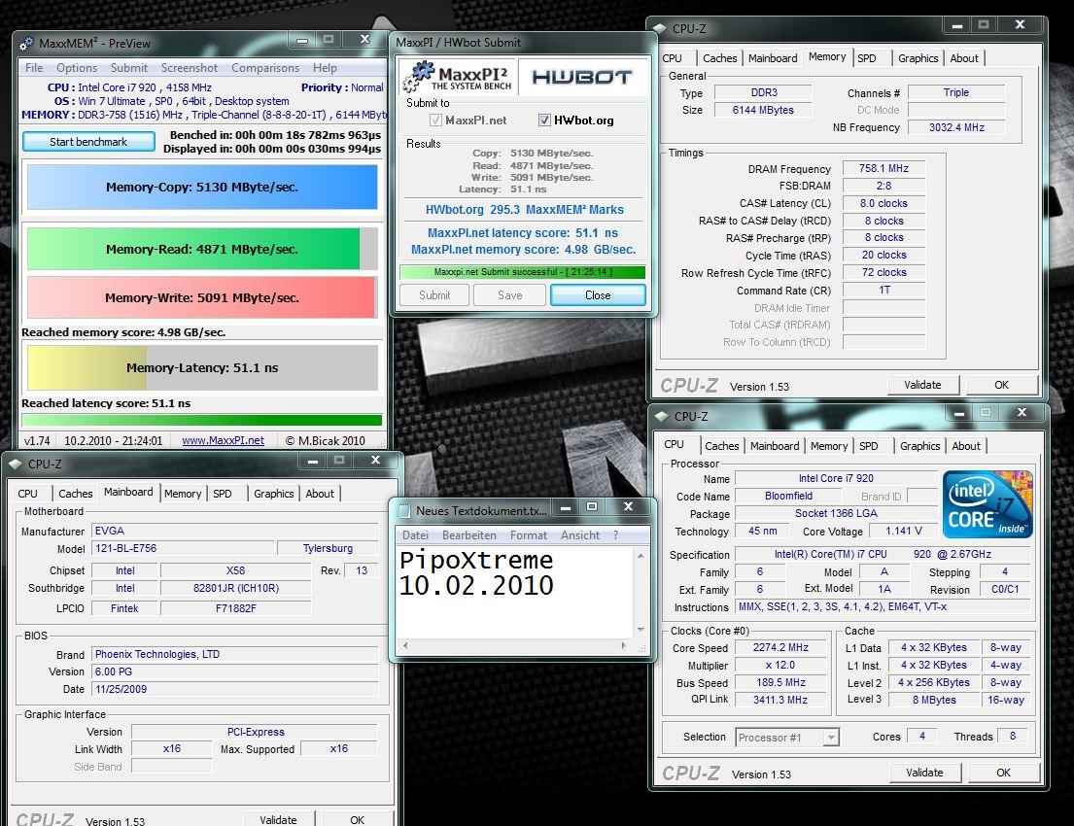Click the motherboard model 121-BL-E756 field
The image size is (1074, 826).
[183, 549]
